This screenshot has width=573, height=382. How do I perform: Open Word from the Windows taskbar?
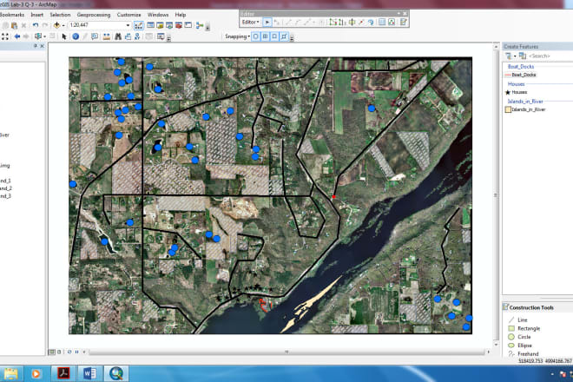point(90,373)
